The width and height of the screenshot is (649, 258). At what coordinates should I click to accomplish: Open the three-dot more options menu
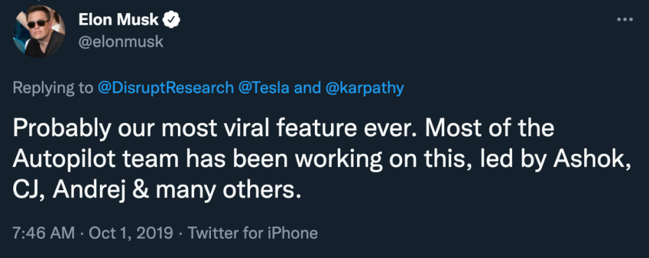click(625, 20)
